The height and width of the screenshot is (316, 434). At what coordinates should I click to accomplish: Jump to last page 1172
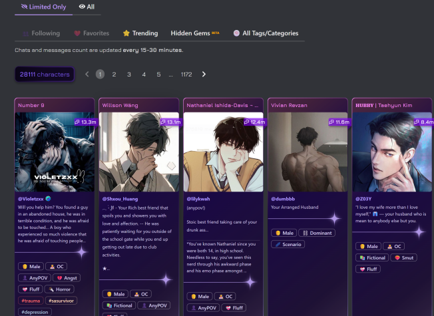click(186, 75)
